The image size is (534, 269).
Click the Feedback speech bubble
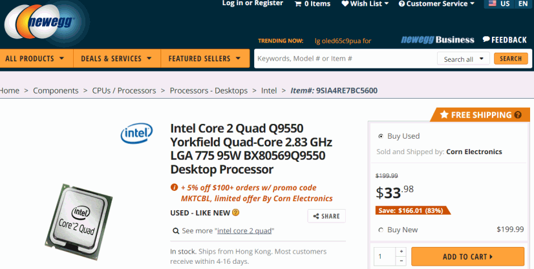(486, 39)
